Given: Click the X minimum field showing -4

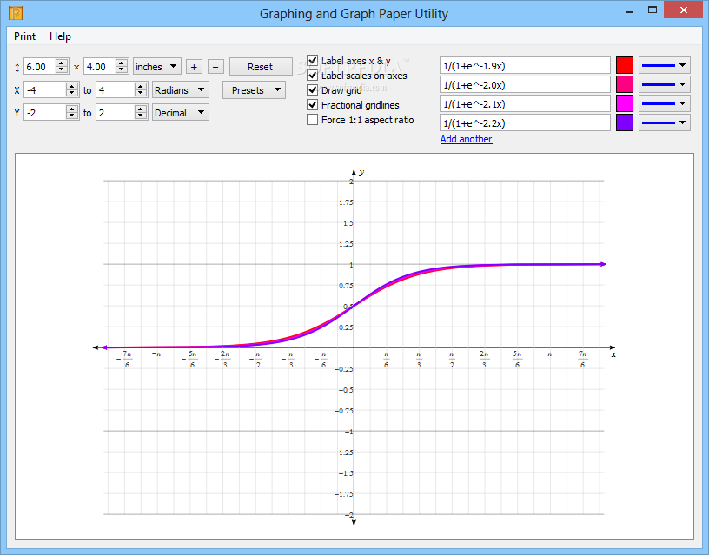Looking at the screenshot, I should 44,90.
